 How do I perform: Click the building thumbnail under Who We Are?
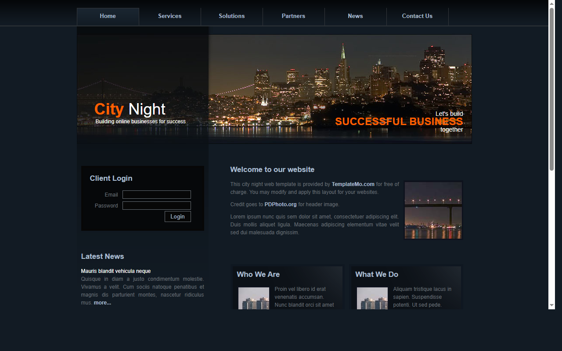click(254, 298)
